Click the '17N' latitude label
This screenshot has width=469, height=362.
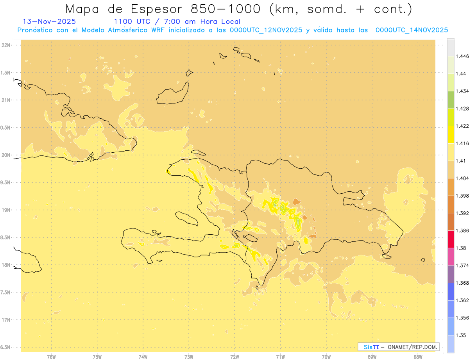tap(5, 320)
